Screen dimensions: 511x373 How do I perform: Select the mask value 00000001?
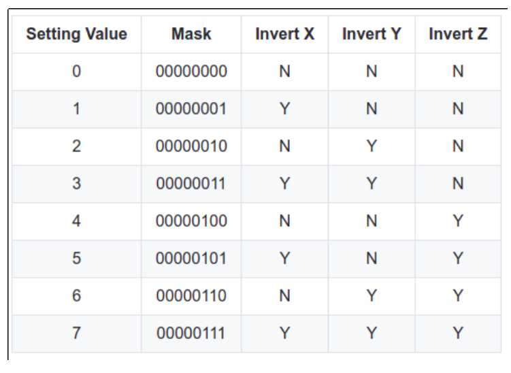click(x=191, y=110)
